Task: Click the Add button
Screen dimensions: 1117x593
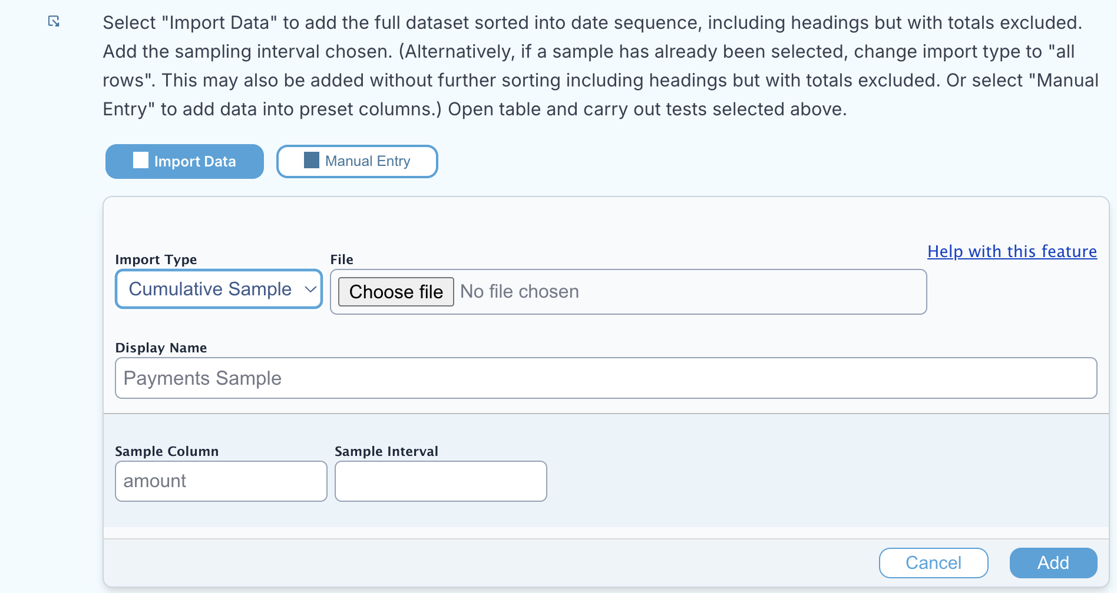Action: click(1053, 563)
